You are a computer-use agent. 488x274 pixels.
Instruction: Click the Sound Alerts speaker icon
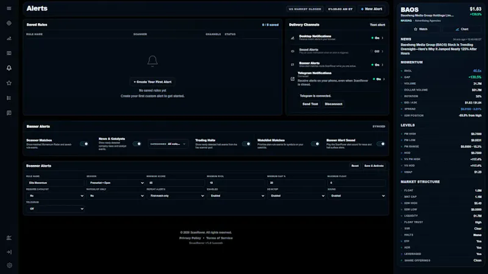293,51
